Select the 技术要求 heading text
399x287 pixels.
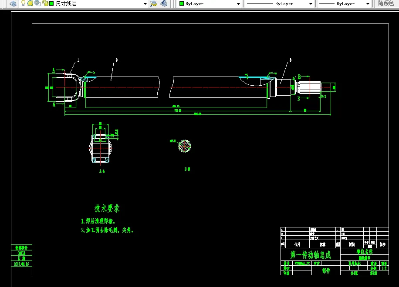tap(107, 208)
